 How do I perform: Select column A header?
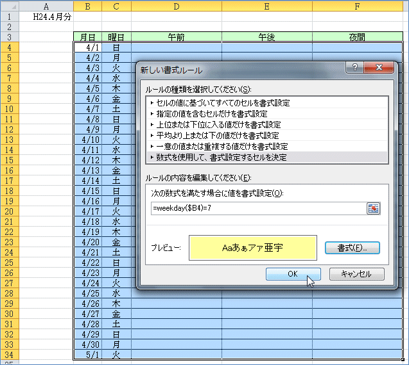point(46,6)
